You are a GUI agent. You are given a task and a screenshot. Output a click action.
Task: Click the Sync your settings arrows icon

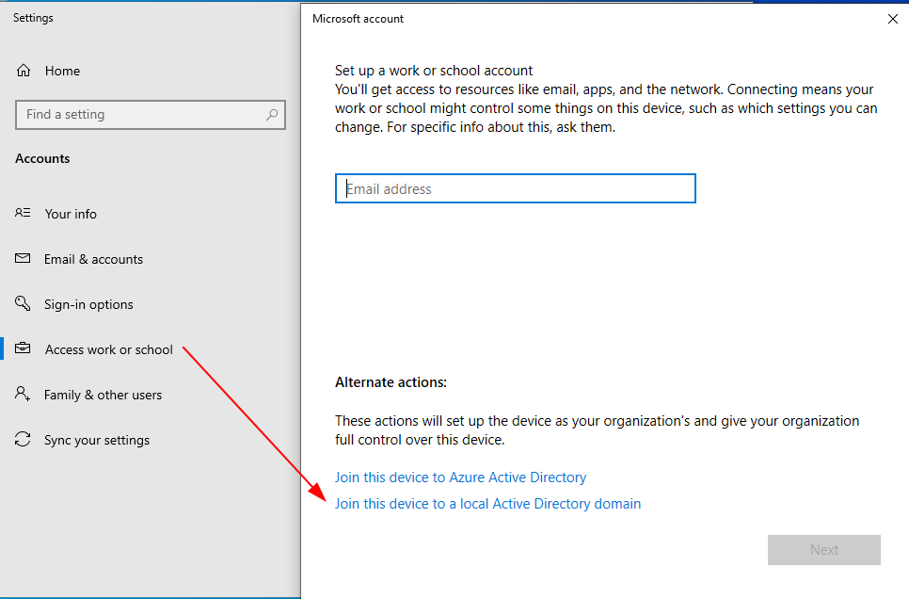pos(23,439)
